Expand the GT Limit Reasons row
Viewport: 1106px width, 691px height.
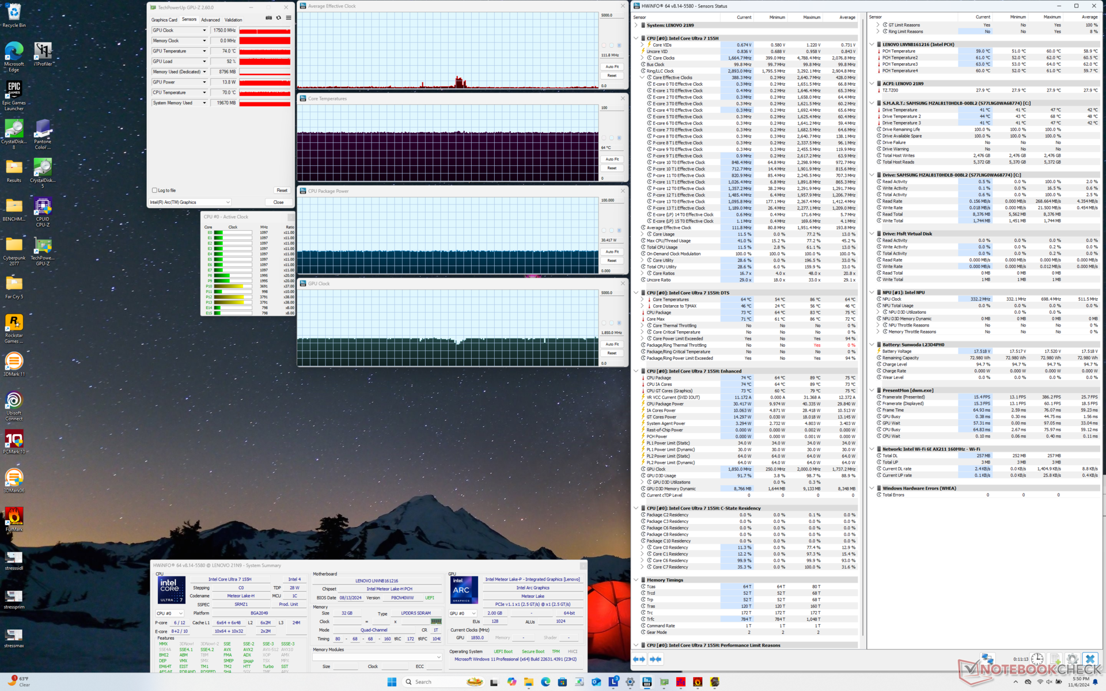point(878,25)
